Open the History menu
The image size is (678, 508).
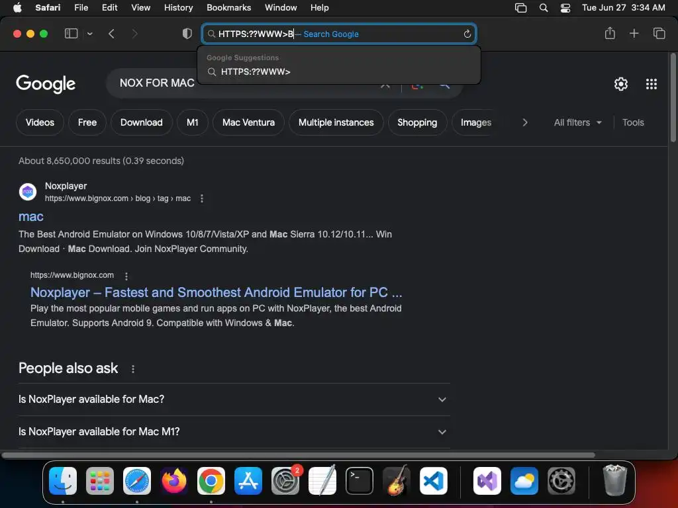coord(178,7)
